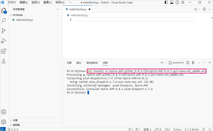Close the terminal panel
The height and width of the screenshot is (131, 213).
pyautogui.click(x=210, y=62)
